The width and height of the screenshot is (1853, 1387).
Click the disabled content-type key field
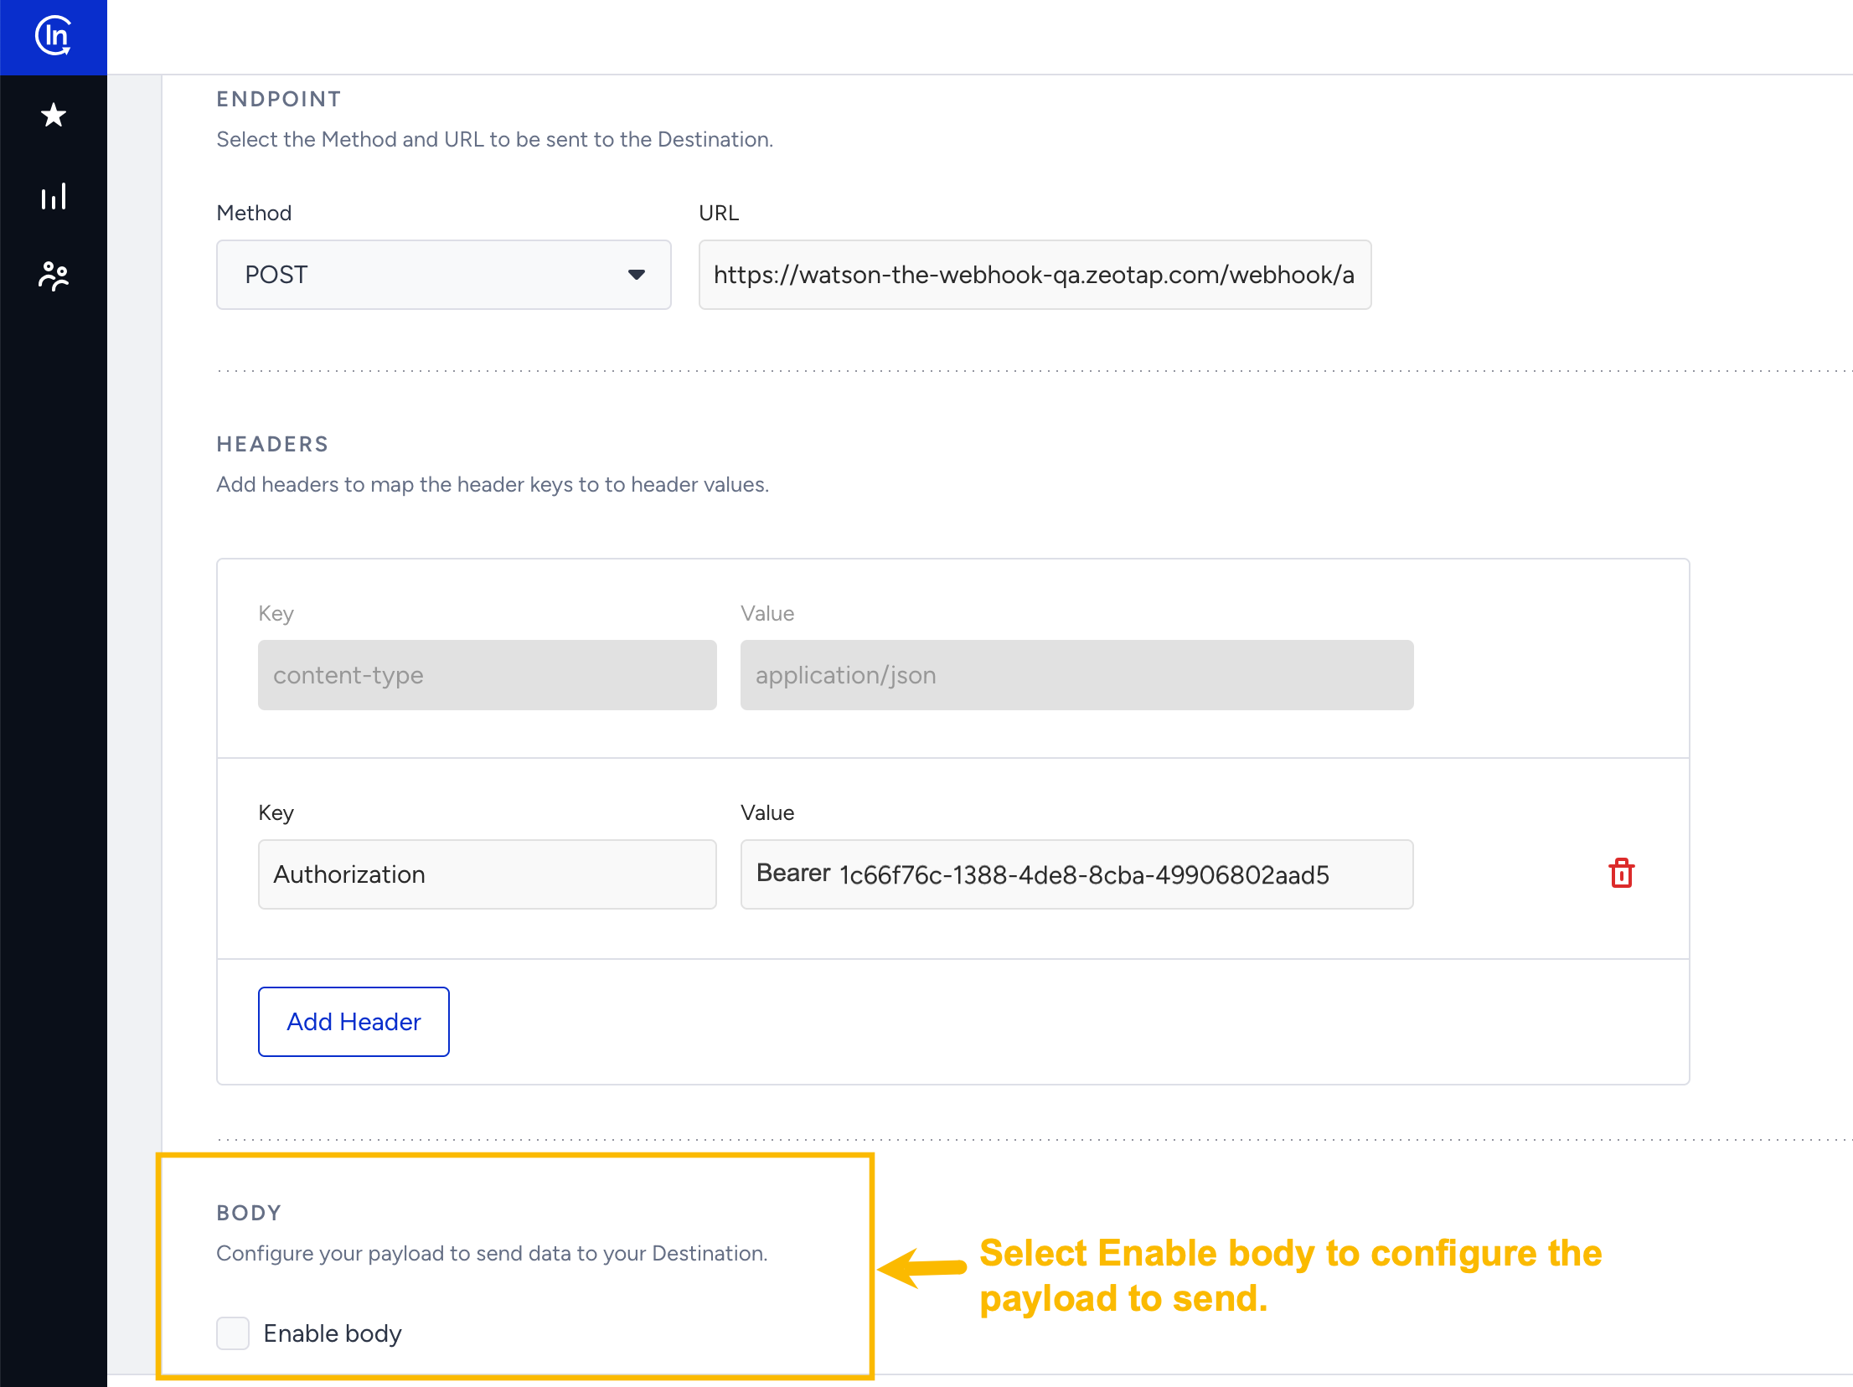pyautogui.click(x=487, y=675)
